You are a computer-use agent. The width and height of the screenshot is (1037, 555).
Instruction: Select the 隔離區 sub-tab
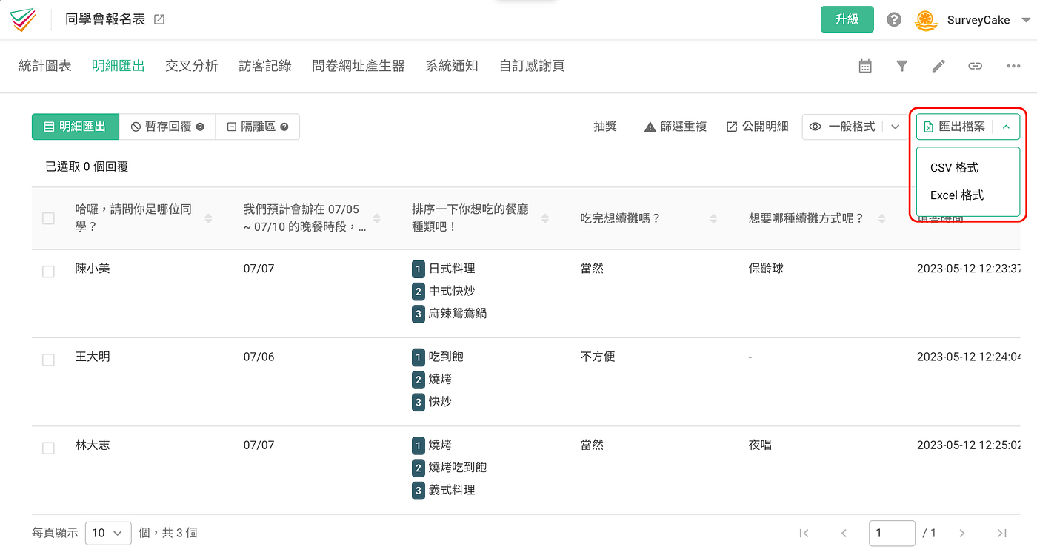coord(258,127)
